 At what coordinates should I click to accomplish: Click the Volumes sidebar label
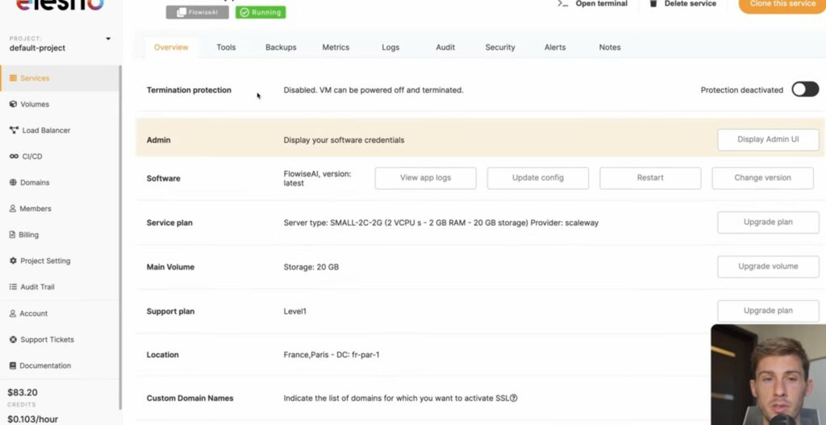pos(35,104)
